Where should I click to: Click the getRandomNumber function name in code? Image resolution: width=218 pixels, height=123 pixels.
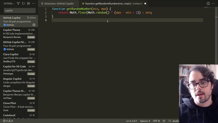click(79, 9)
